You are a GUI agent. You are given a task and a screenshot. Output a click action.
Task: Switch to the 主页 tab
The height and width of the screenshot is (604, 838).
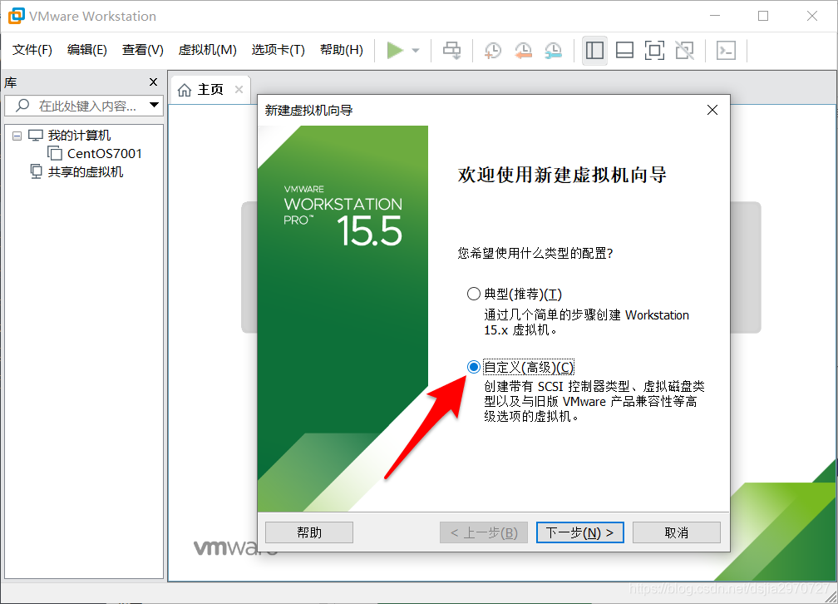(x=210, y=90)
